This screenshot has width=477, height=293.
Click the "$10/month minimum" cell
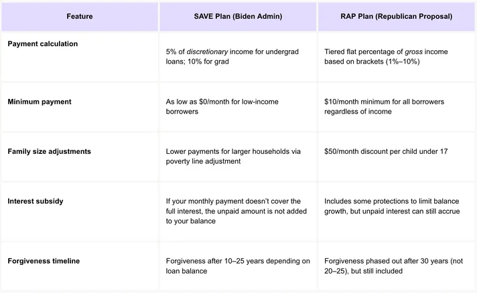point(385,106)
